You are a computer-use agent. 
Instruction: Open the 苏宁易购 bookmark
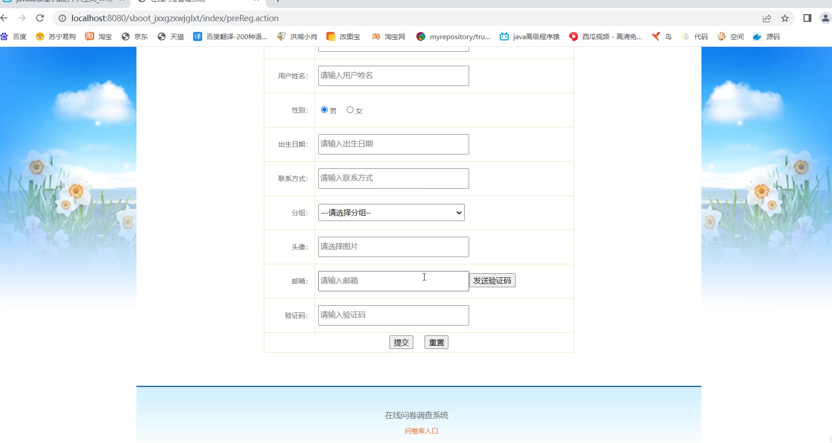coord(56,36)
